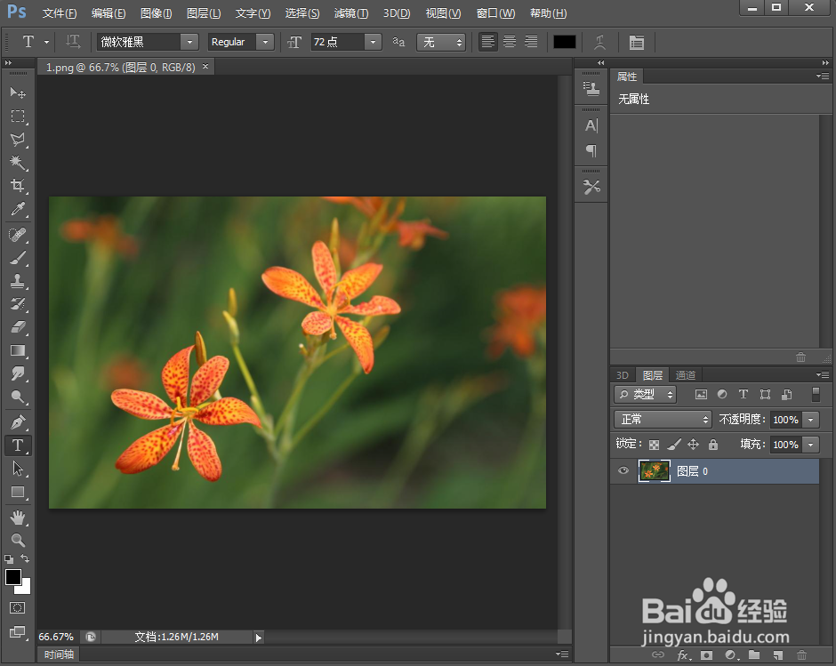836x666 pixels.
Task: Select the Hand tool
Action: point(17,517)
